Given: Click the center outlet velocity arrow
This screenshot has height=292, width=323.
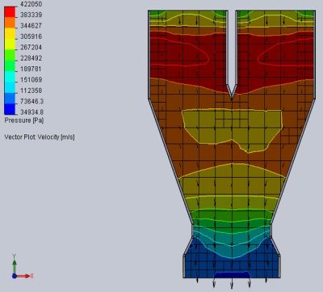Looking at the screenshot, I should coord(232,283).
